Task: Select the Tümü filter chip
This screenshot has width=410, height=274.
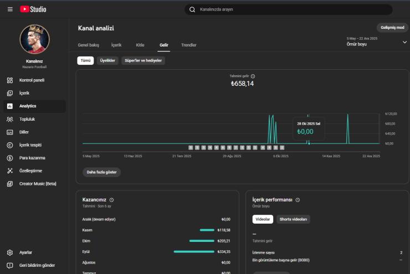Action: point(85,61)
